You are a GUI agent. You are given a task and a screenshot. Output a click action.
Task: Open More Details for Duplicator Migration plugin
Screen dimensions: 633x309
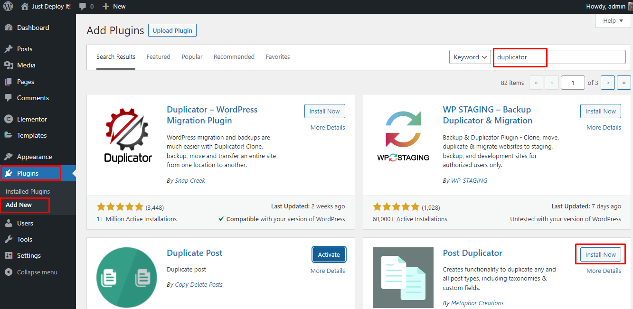click(328, 127)
